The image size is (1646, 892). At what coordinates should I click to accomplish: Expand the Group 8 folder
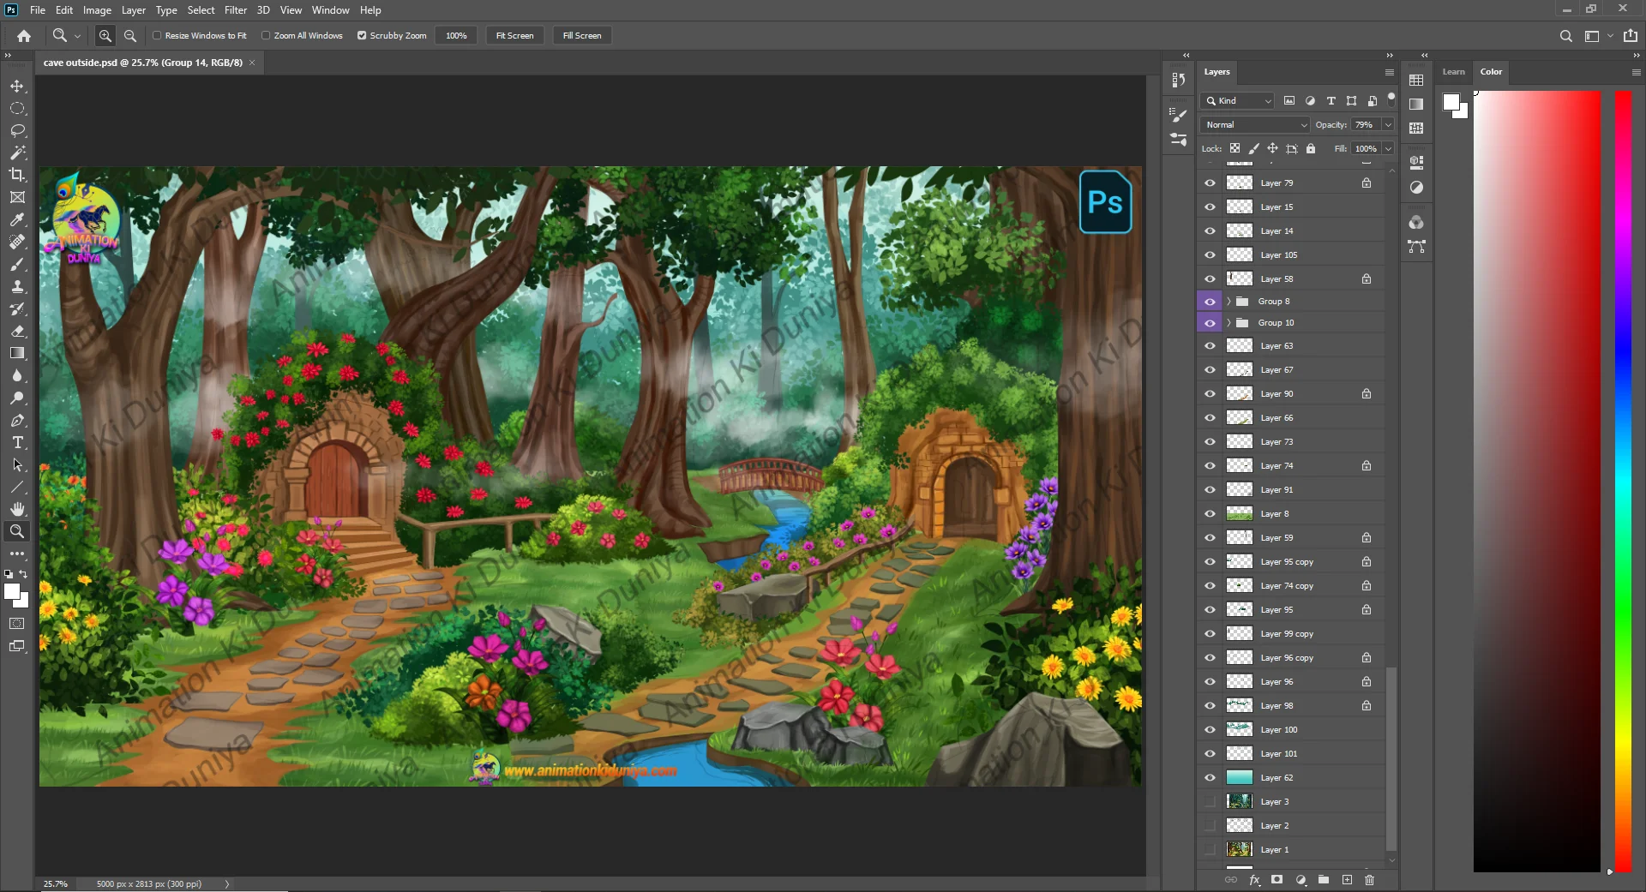click(x=1228, y=302)
